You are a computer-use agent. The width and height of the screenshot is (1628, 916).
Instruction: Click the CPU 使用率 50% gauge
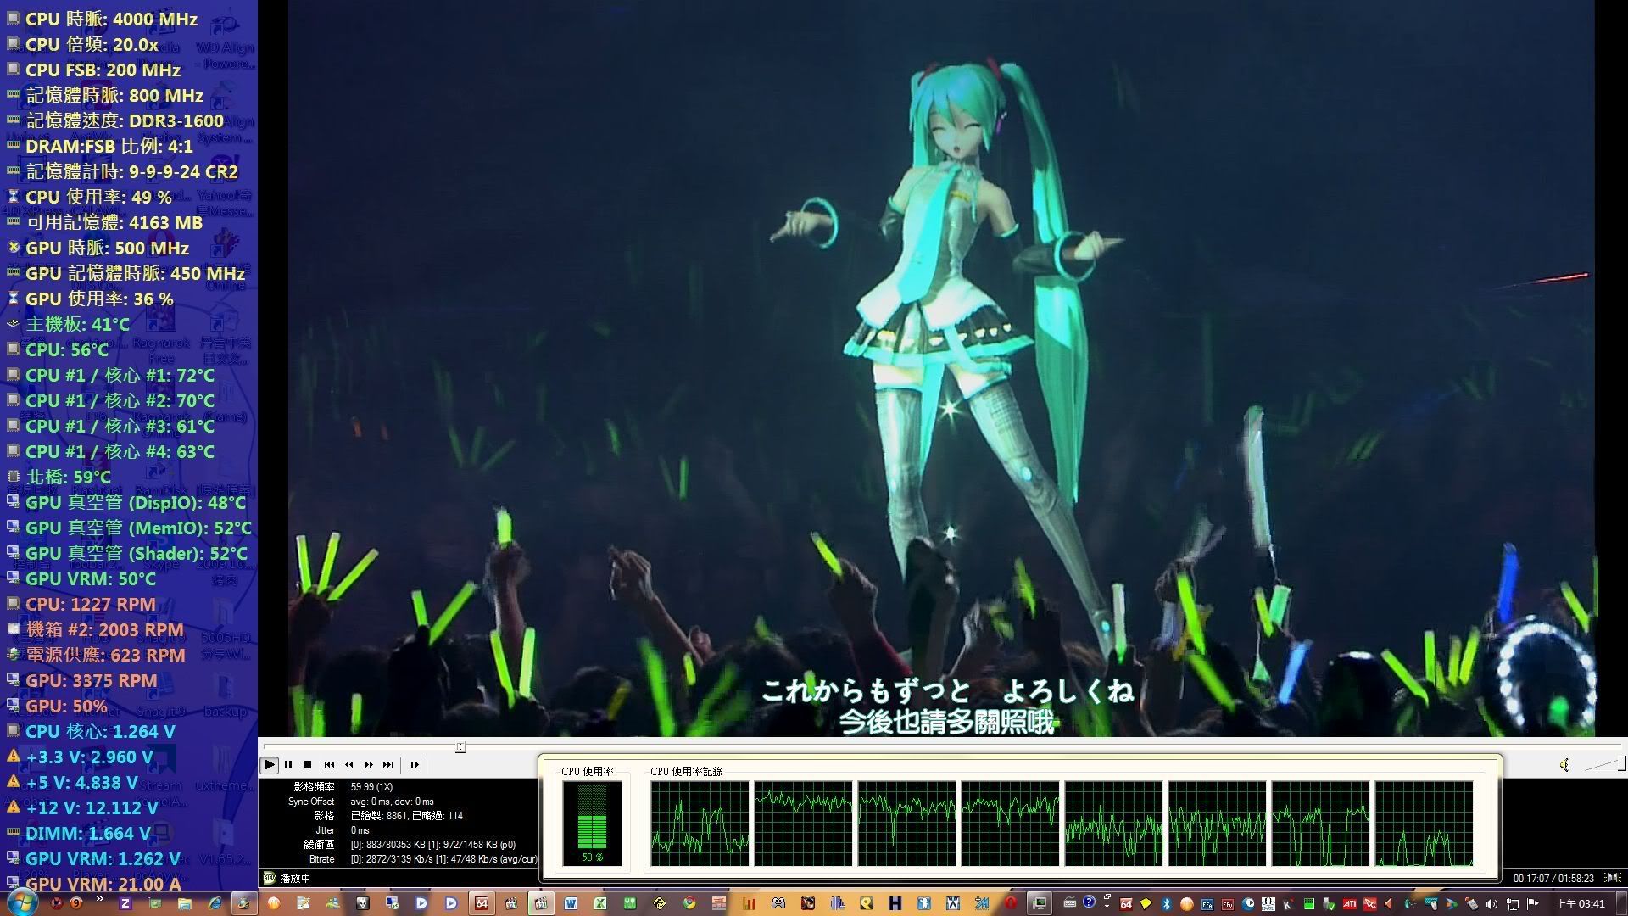pyautogui.click(x=592, y=823)
